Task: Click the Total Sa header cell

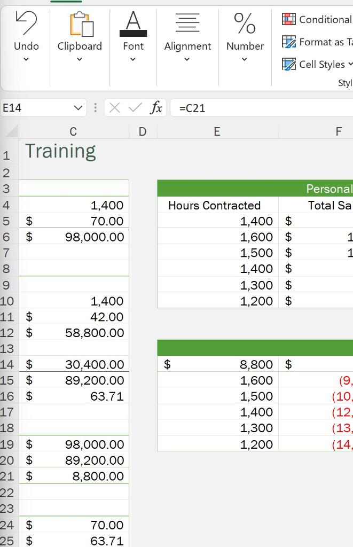Action: (x=316, y=205)
